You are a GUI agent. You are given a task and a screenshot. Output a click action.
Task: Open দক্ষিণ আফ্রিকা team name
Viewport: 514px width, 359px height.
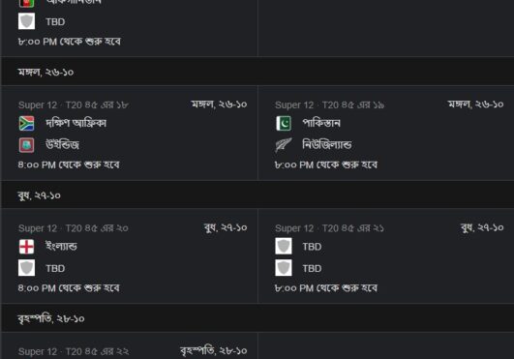(76, 124)
